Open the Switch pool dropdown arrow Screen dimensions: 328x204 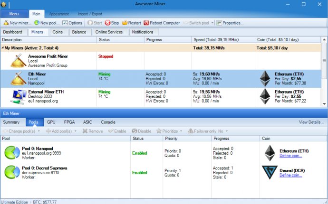pyautogui.click(x=212, y=23)
